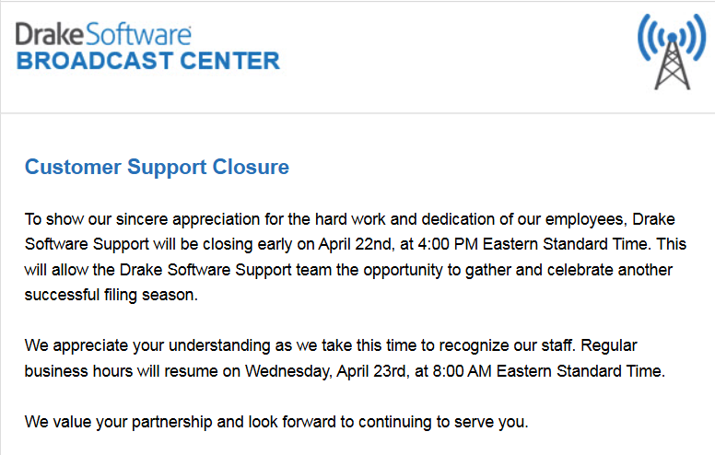Click the Customer Support Closure heading

coord(157,167)
